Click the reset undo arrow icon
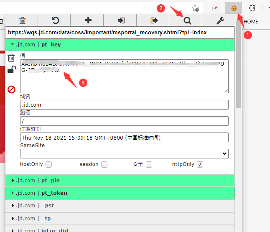270x232 pixels. coord(56,20)
